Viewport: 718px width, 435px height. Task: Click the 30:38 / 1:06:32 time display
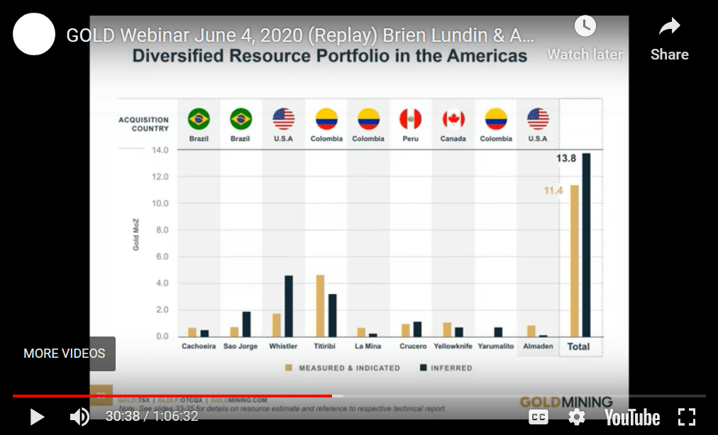coord(152,417)
